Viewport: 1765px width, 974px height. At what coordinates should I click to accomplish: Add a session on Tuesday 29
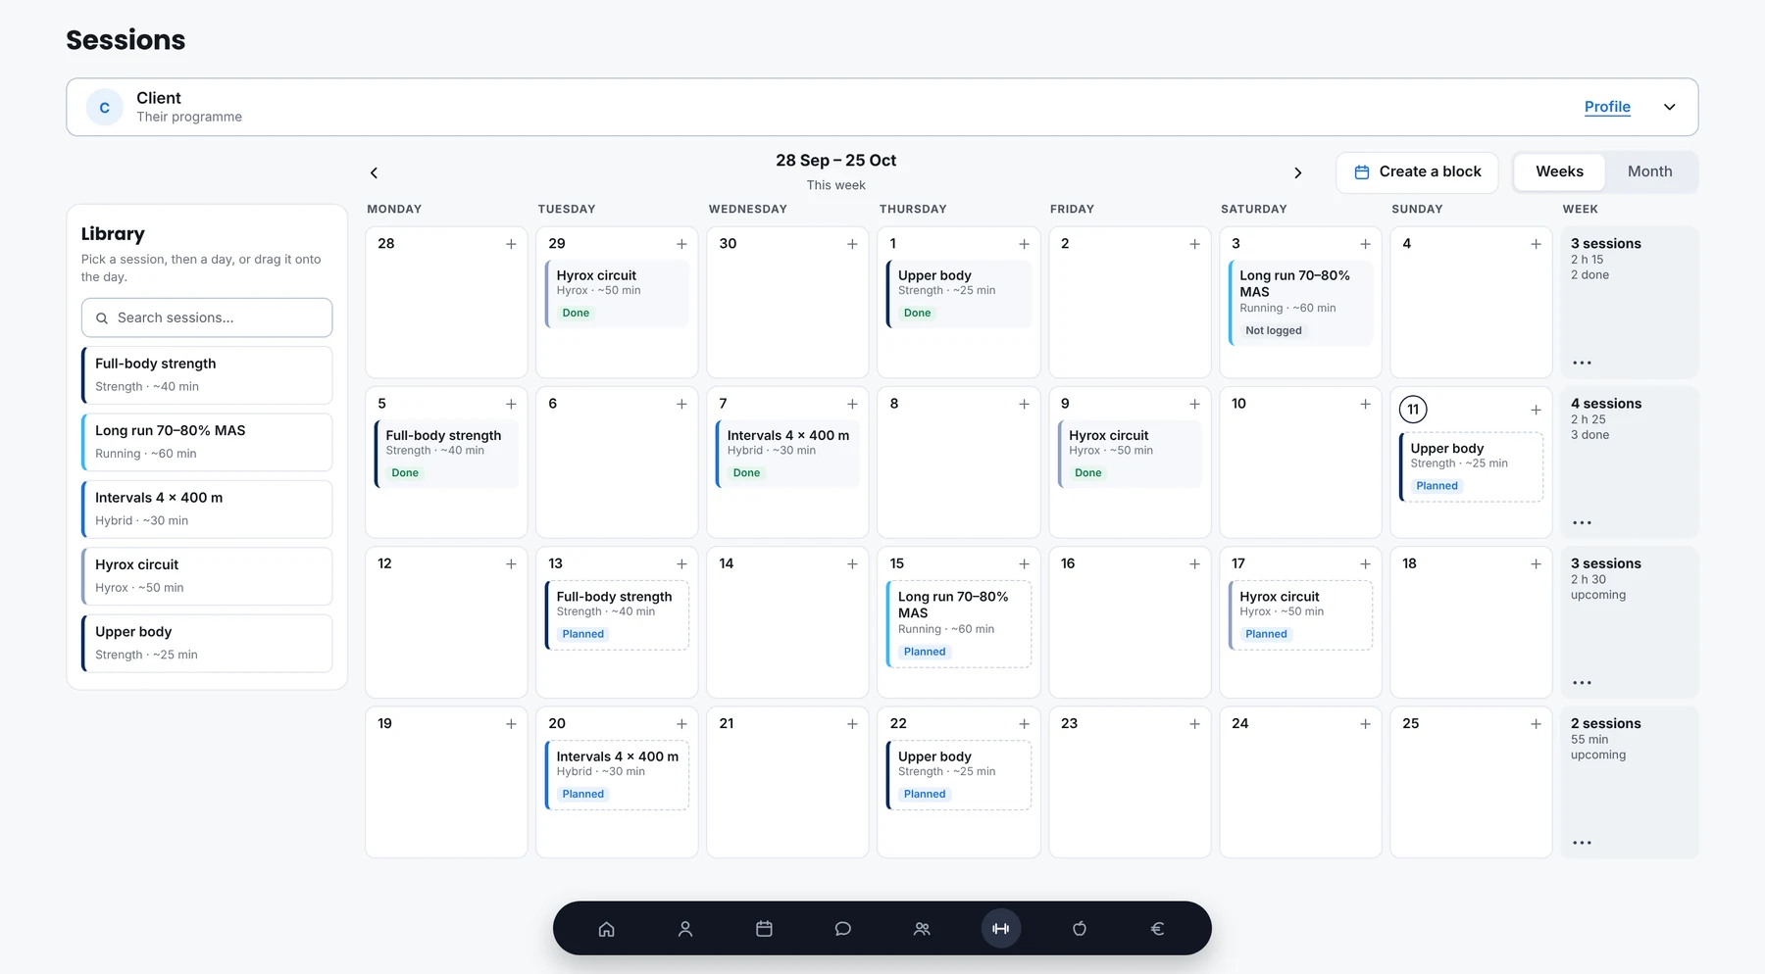(x=681, y=244)
